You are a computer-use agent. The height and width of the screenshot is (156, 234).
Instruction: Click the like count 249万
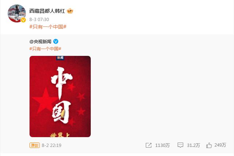tap(220, 145)
